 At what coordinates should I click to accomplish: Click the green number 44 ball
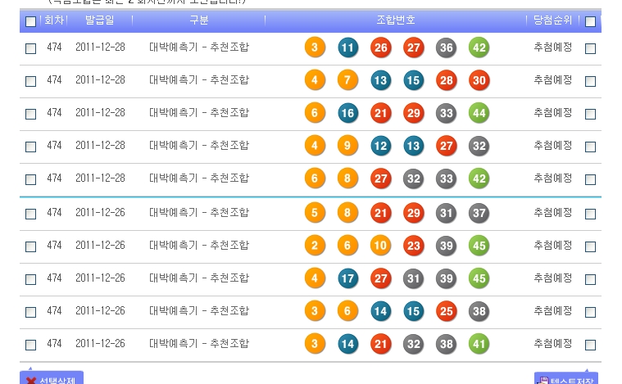tap(479, 113)
